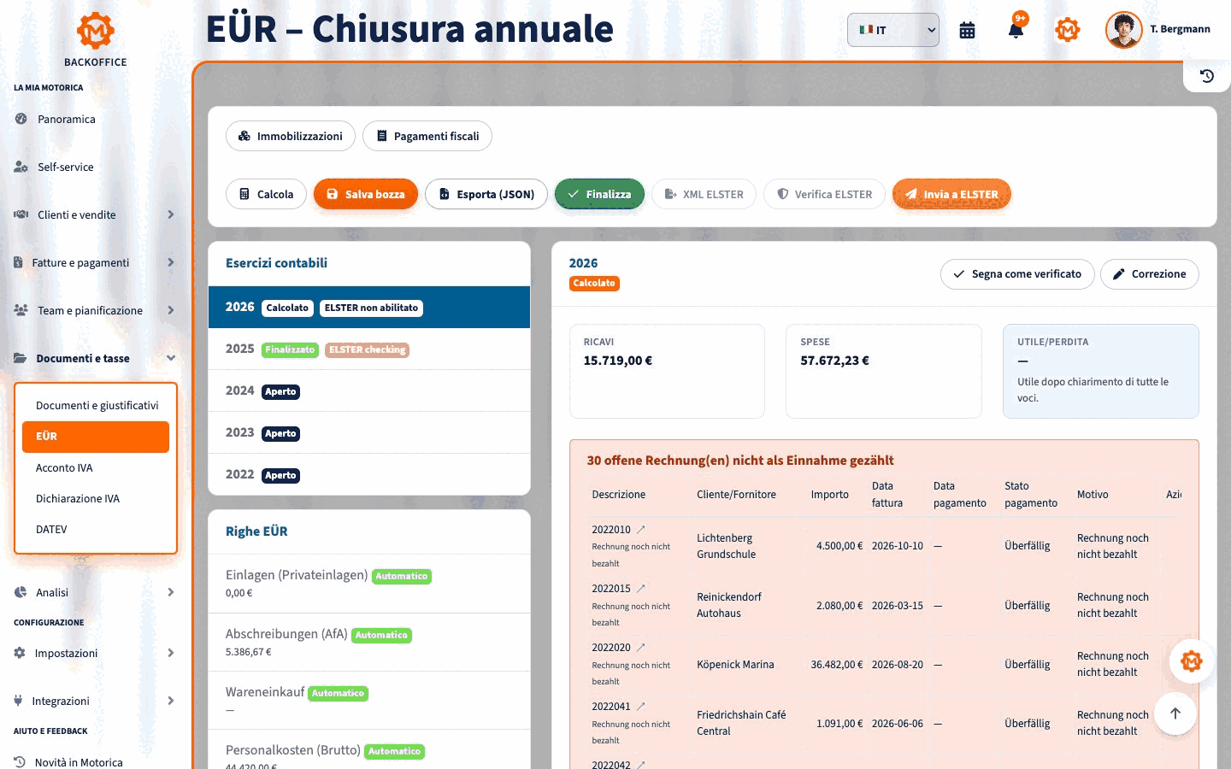Select fiscal year 2024 row

(369, 390)
